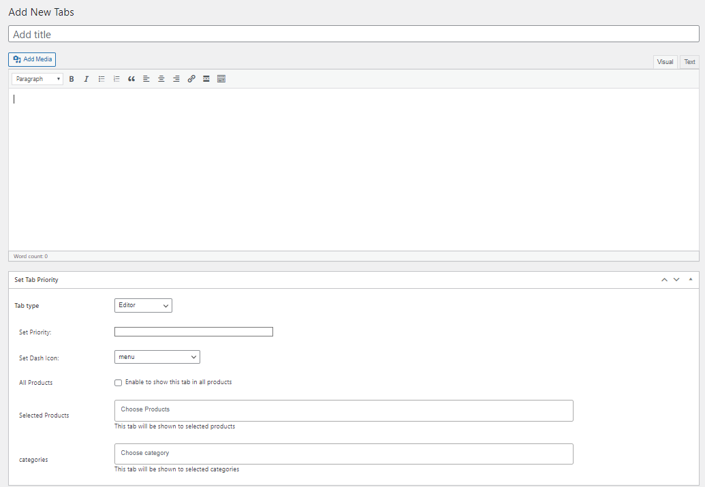This screenshot has height=487, width=705.
Task: Switch to the Text editor tab
Action: coord(689,62)
